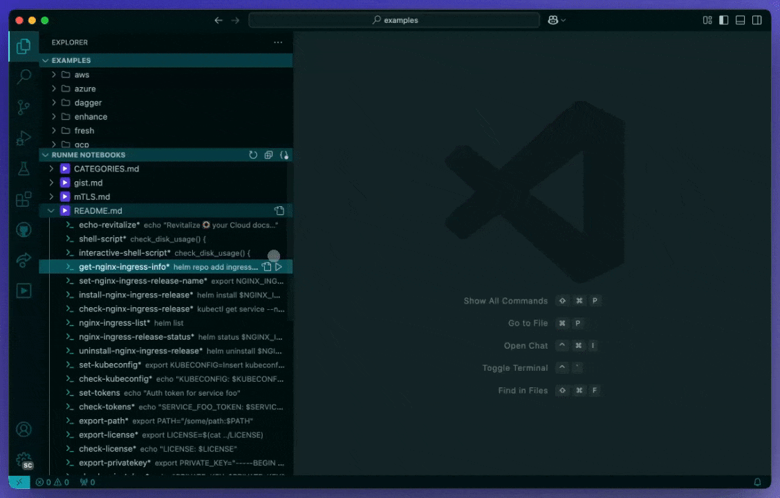The width and height of the screenshot is (780, 498).
Task: Open the Extensions view
Action: point(24,199)
